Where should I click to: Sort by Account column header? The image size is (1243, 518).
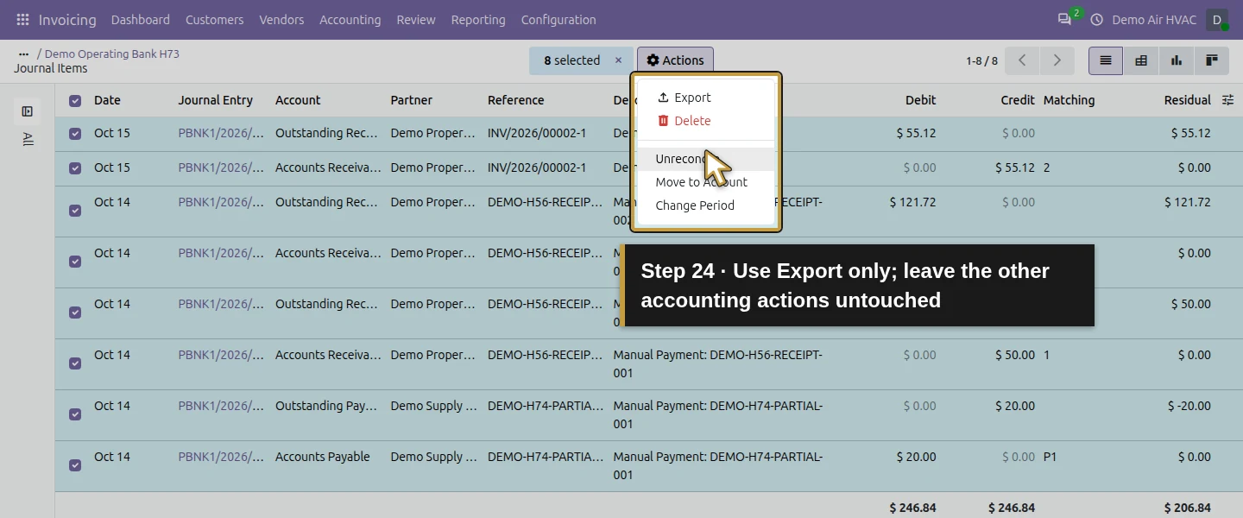298,100
